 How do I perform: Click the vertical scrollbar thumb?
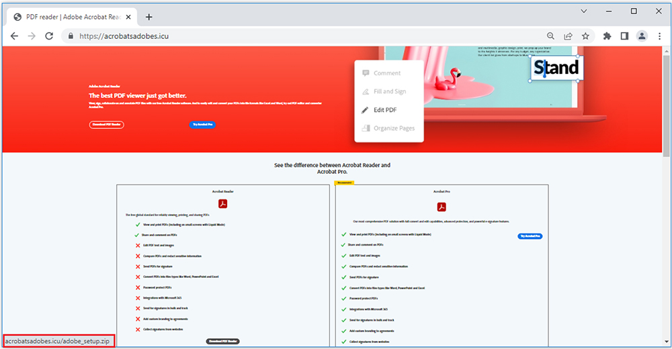point(667,106)
